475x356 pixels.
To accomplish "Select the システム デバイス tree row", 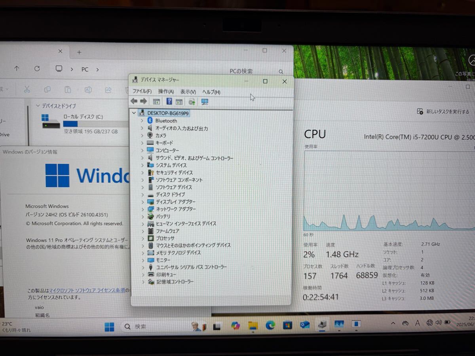I will 167,165.
